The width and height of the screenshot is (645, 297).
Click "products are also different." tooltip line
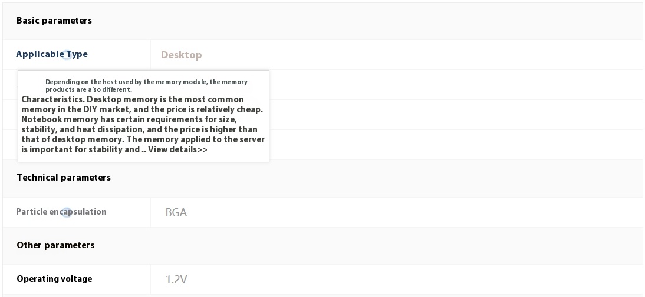tap(89, 89)
